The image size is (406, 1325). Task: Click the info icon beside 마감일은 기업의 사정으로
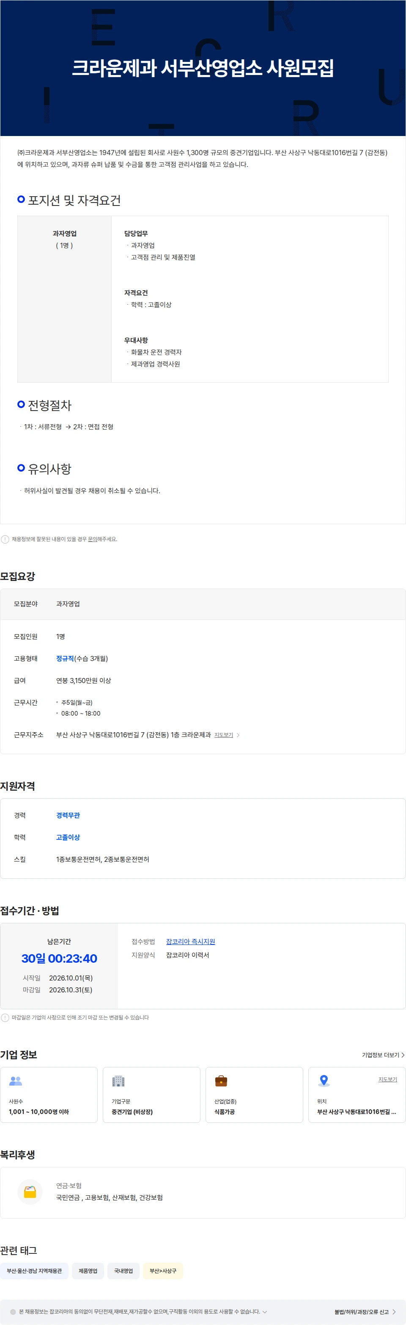point(5,1017)
